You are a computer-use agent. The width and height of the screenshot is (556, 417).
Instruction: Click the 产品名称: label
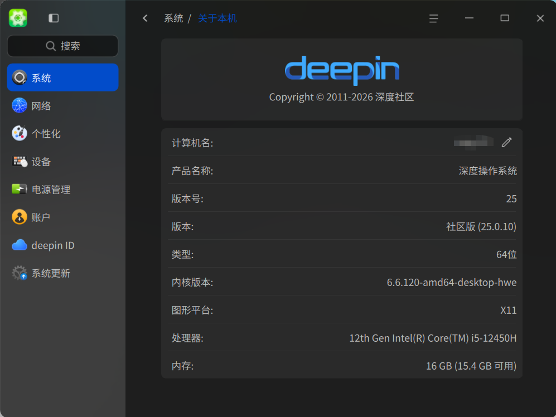click(x=192, y=171)
